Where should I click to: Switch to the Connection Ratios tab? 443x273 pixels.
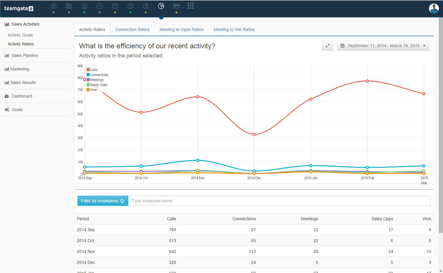click(x=132, y=29)
